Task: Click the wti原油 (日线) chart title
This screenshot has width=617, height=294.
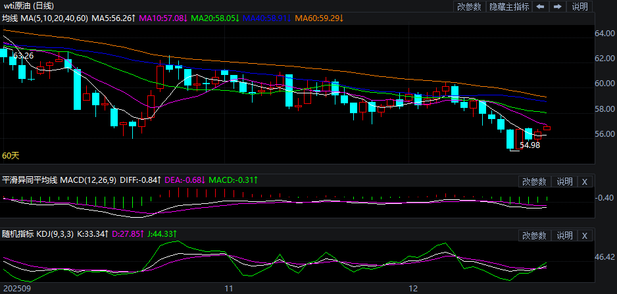Action: click(30, 6)
